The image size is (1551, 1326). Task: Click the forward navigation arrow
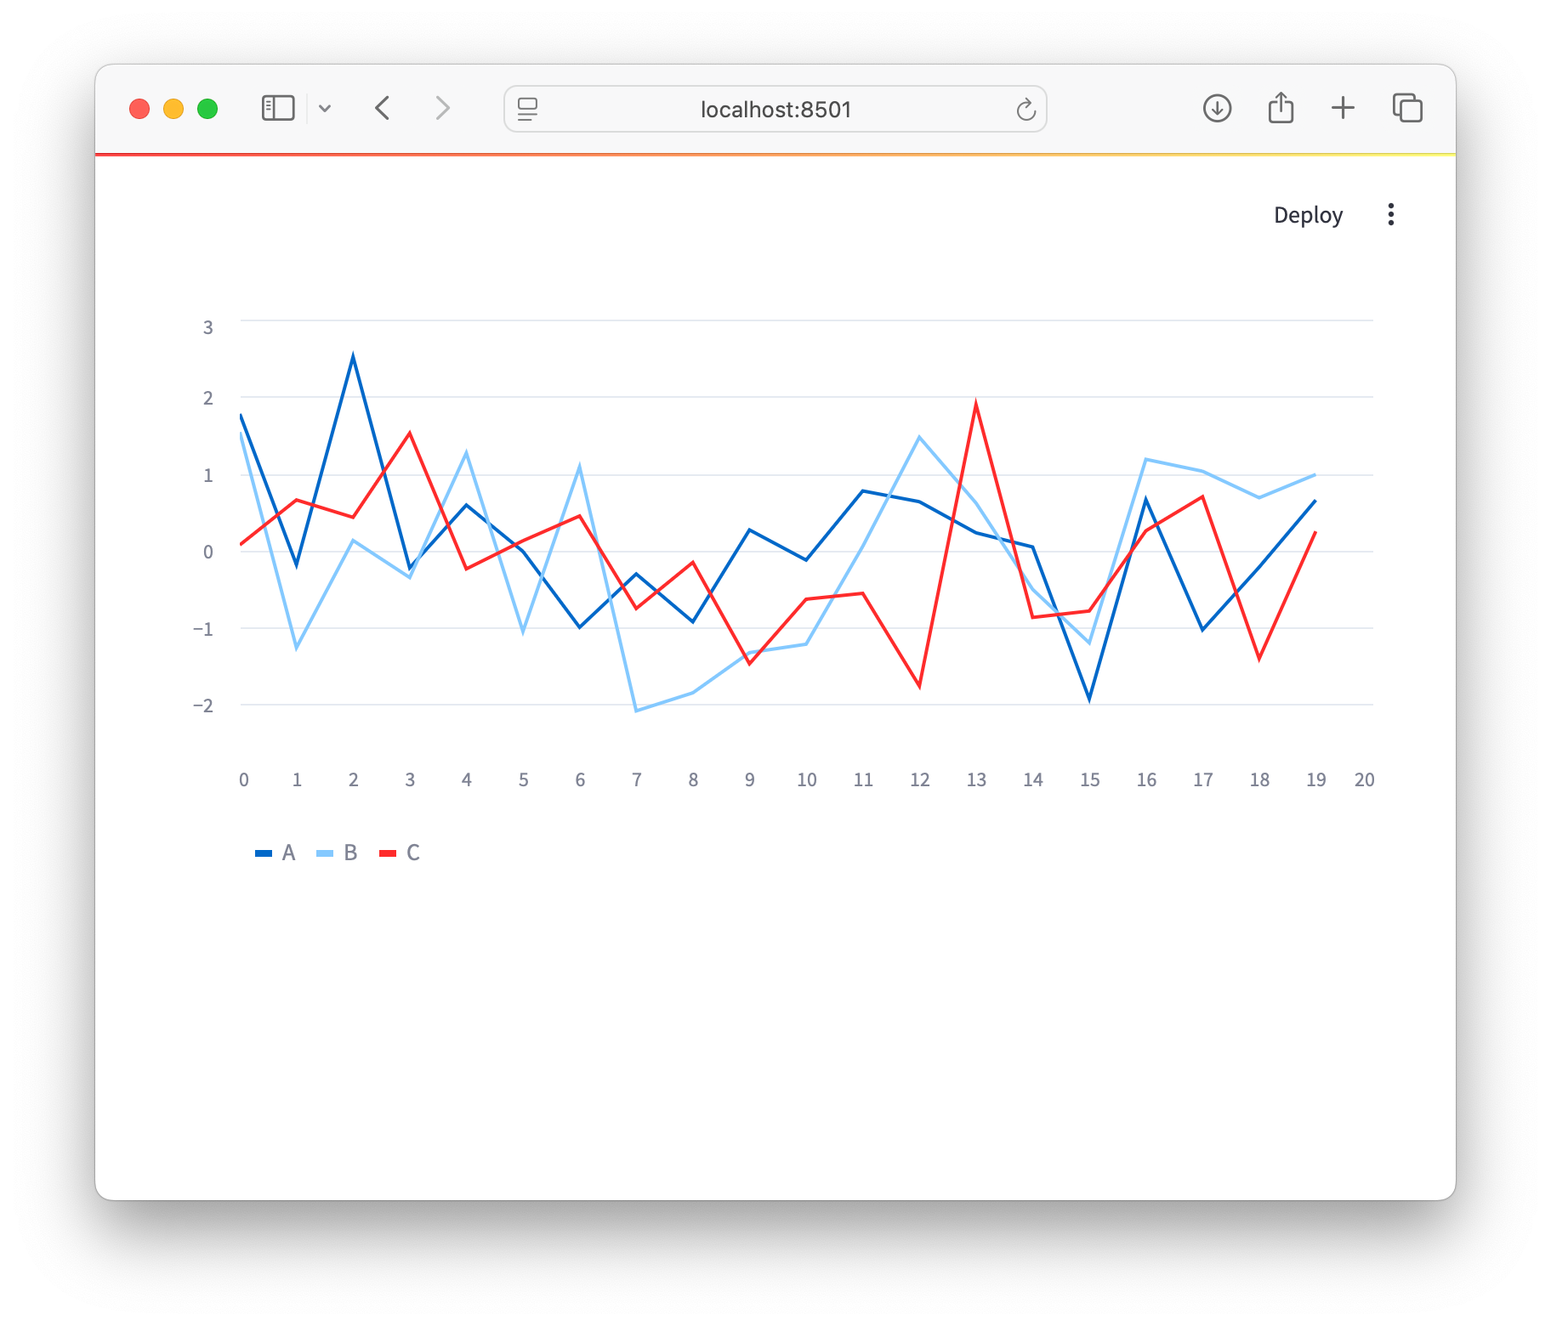(442, 109)
